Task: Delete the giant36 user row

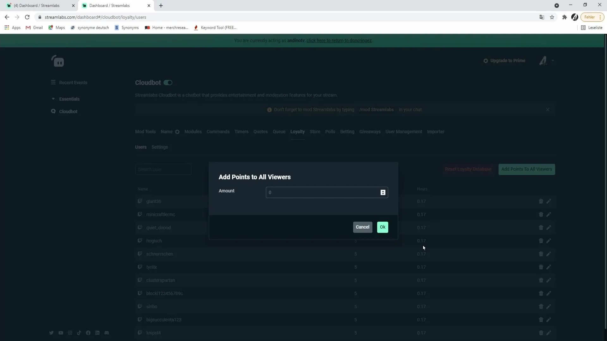Action: point(541,201)
